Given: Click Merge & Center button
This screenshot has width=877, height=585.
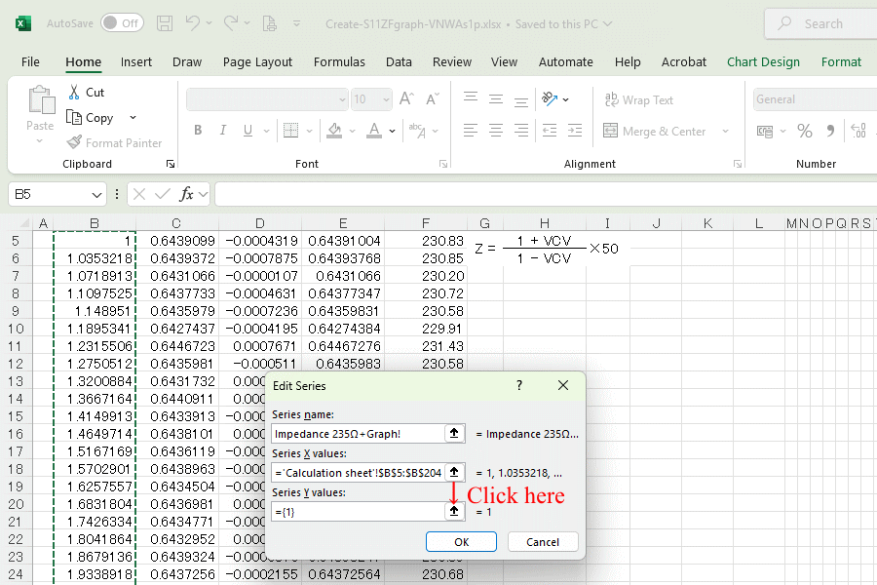Looking at the screenshot, I should click(655, 131).
